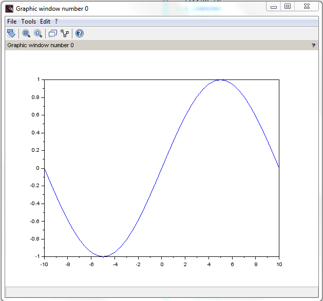Minimize the Graphic window
Viewport: 323px width, 301px height.
point(274,6)
